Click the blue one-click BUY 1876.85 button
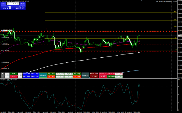 (19, 8)
